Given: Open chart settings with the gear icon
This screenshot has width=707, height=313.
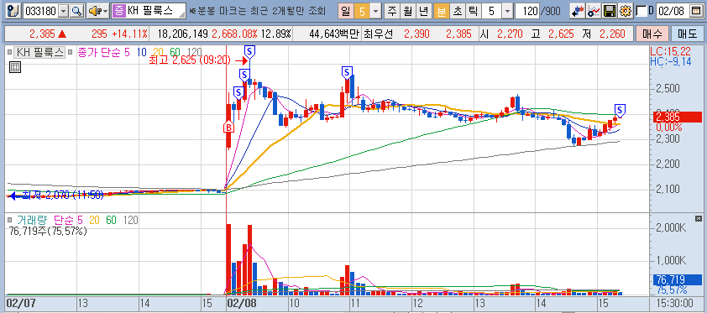Looking at the screenshot, I should (625, 11).
